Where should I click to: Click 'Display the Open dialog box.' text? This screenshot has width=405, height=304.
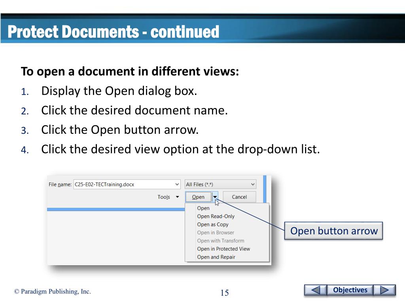[x=119, y=91]
